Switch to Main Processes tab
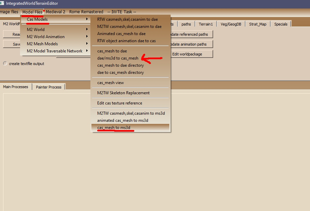The image size is (310, 211). tap(16, 87)
